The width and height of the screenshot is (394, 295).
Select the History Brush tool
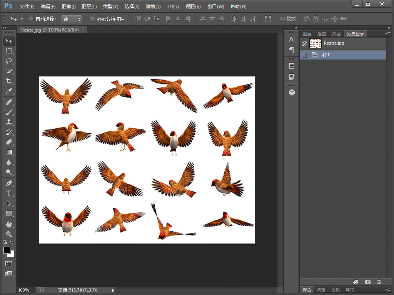(9, 132)
